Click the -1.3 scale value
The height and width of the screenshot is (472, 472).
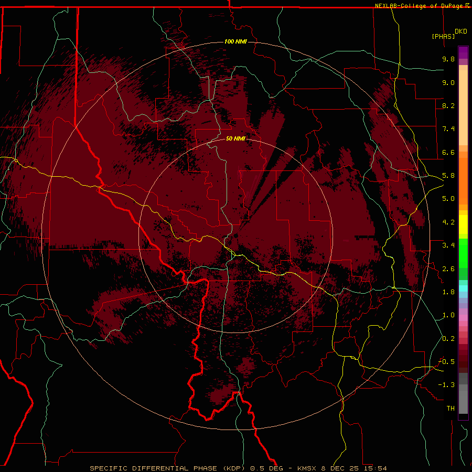tap(446, 385)
